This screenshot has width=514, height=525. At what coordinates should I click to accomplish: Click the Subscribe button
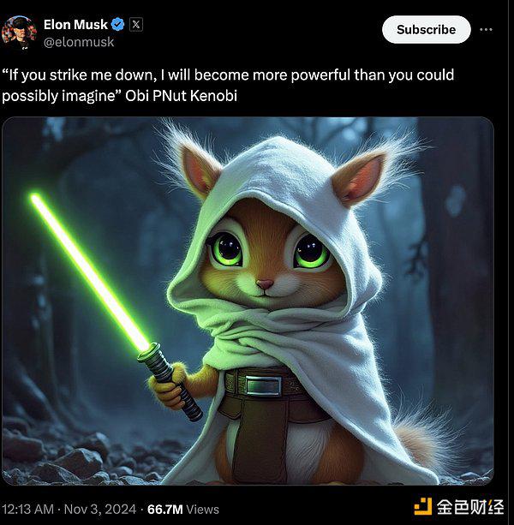click(x=427, y=29)
